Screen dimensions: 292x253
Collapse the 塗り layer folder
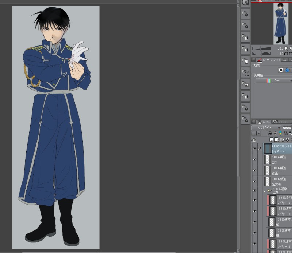pyautogui.click(x=264, y=191)
